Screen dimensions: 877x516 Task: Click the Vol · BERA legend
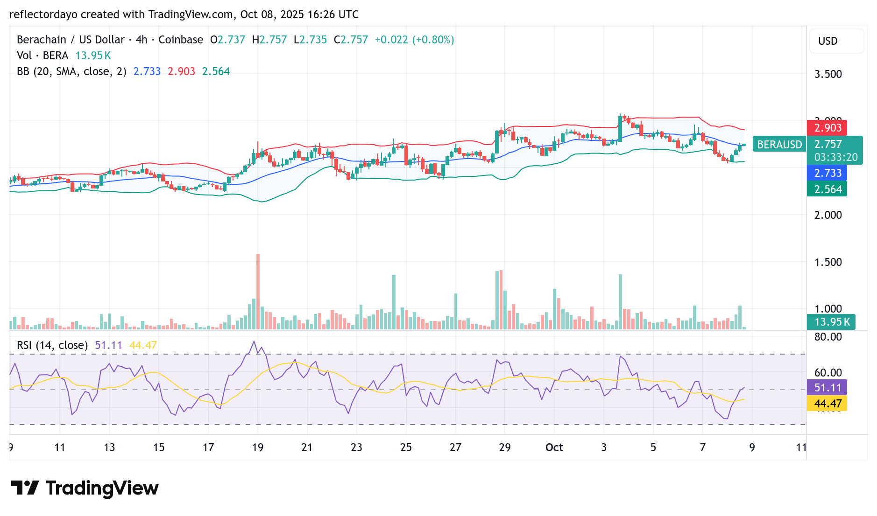[x=42, y=56]
